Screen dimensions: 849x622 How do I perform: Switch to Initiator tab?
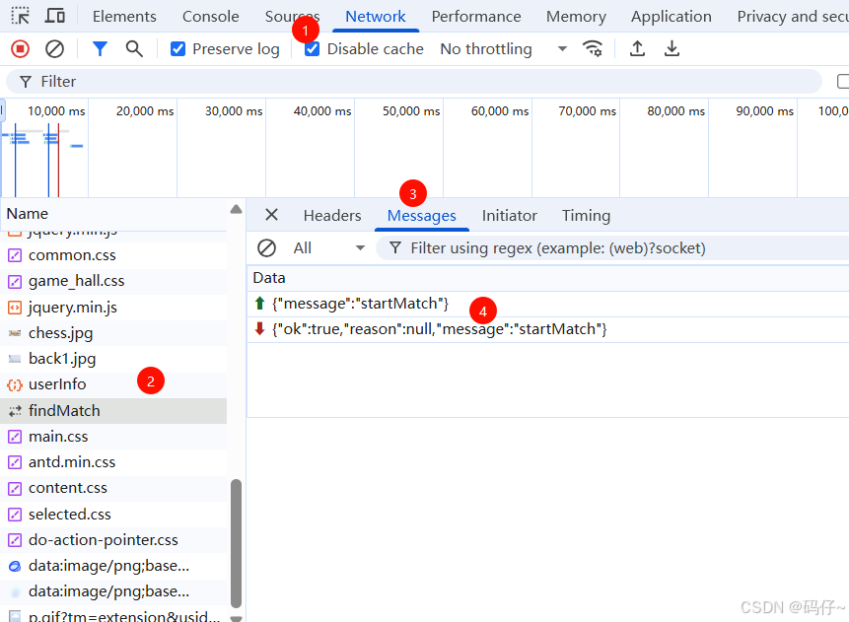[510, 216]
